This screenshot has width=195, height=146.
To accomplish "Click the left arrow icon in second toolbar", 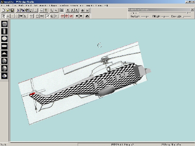I will coord(77,16).
